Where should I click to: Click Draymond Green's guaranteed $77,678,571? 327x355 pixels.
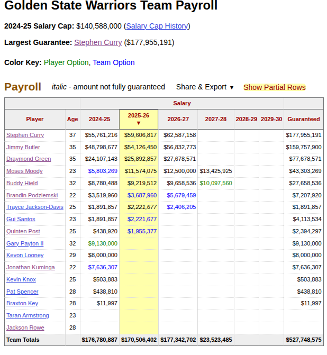(305, 159)
